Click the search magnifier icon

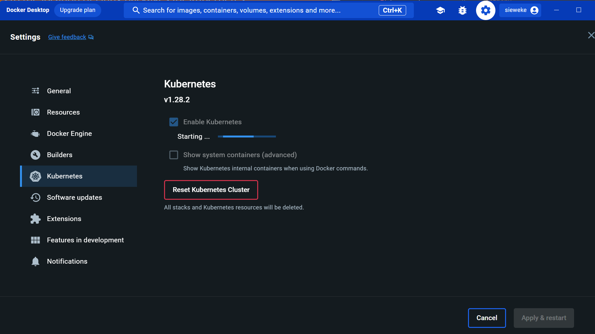tap(136, 10)
